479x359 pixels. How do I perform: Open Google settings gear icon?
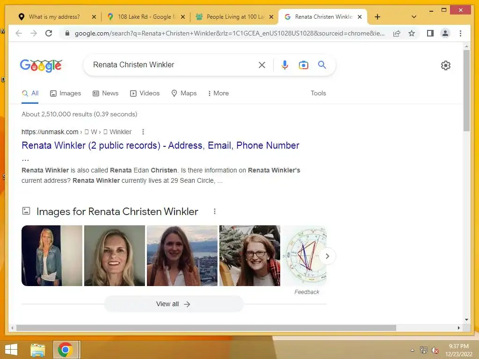click(x=446, y=65)
